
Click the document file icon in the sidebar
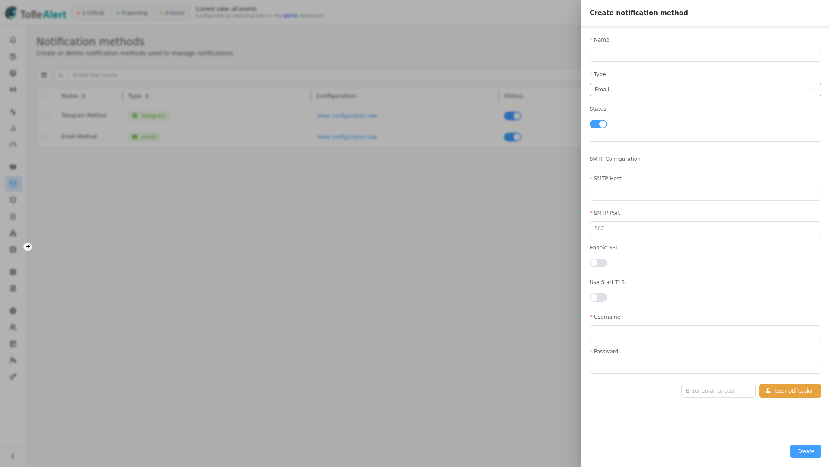pos(13,288)
